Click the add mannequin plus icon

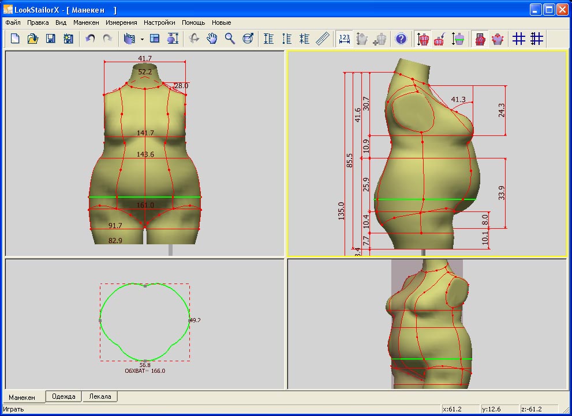click(x=380, y=38)
